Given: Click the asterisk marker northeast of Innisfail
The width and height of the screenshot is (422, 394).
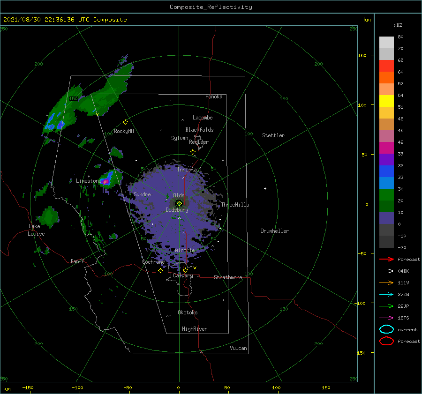Looking at the screenshot, I should pos(223,161).
